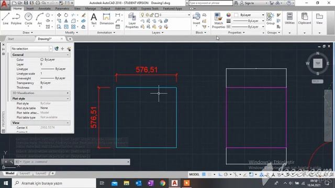Activate the Rotate tool in Modify panel
Screen dimensions: 335x188
point(66,15)
